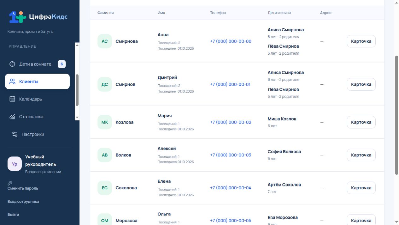Click the АВ avatar for Волков
Image resolution: width=399 pixels, height=225 pixels.
(105, 155)
